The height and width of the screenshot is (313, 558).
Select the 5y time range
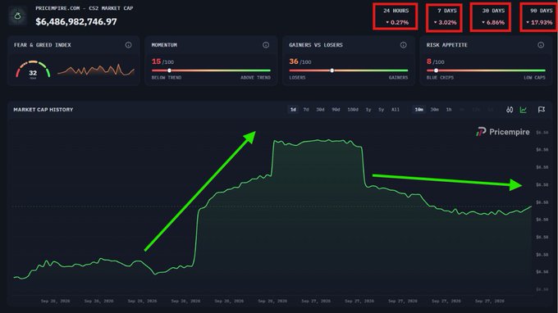381,110
